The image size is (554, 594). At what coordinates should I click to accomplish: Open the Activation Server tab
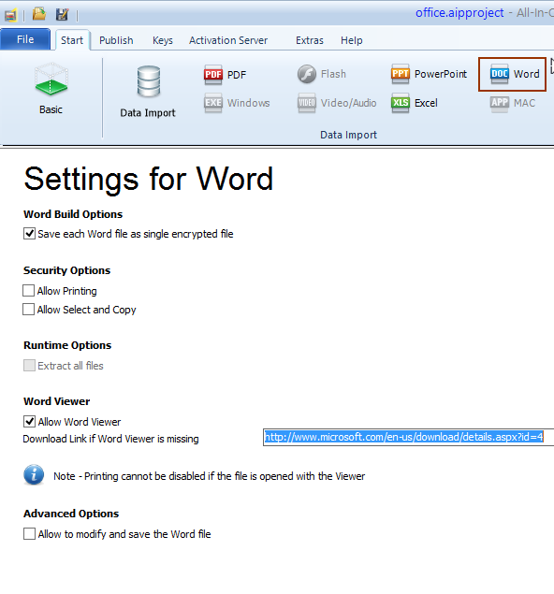[x=228, y=40]
